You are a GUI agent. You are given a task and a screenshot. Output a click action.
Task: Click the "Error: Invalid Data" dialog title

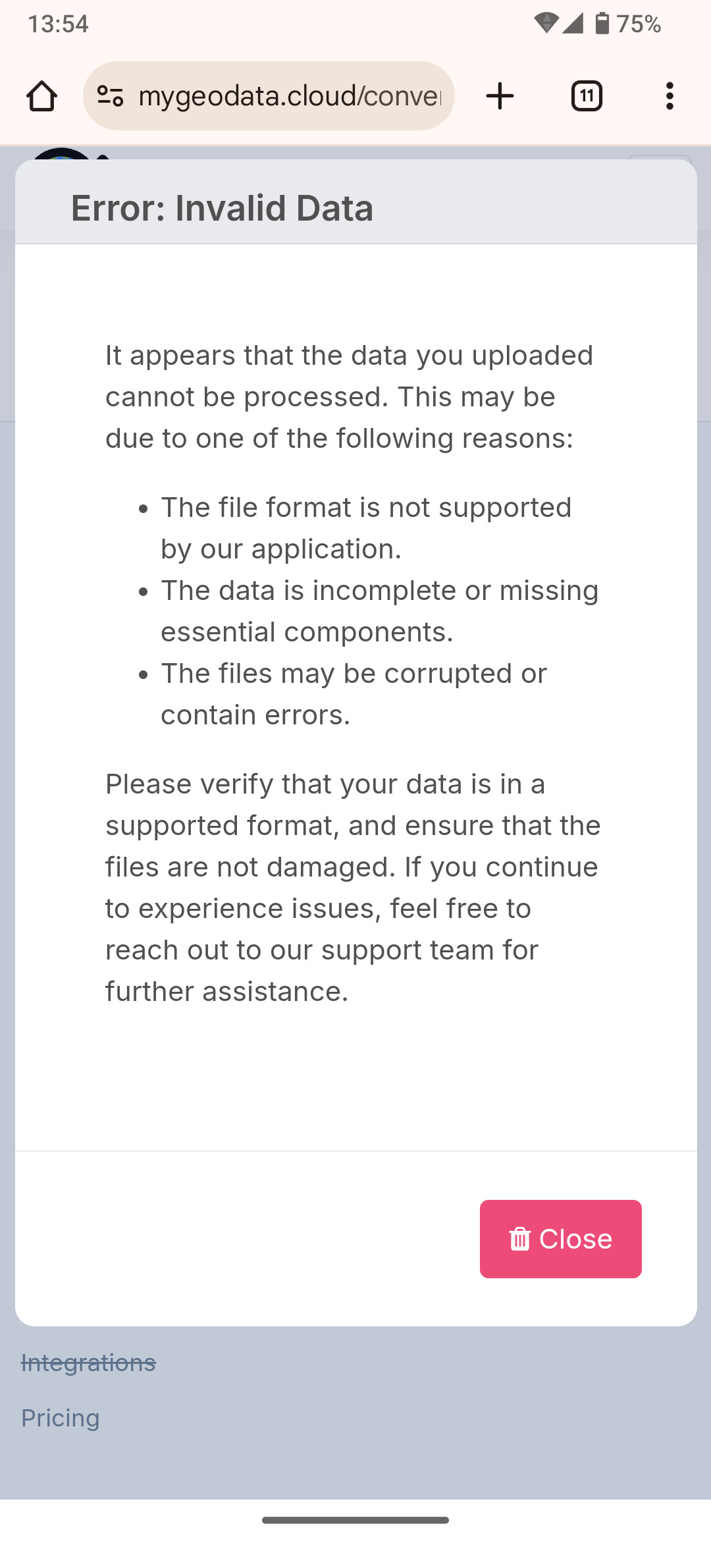click(x=222, y=208)
